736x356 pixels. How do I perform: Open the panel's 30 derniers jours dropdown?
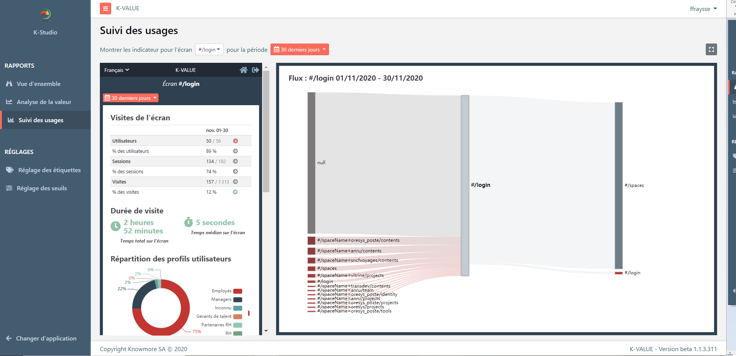coord(130,98)
